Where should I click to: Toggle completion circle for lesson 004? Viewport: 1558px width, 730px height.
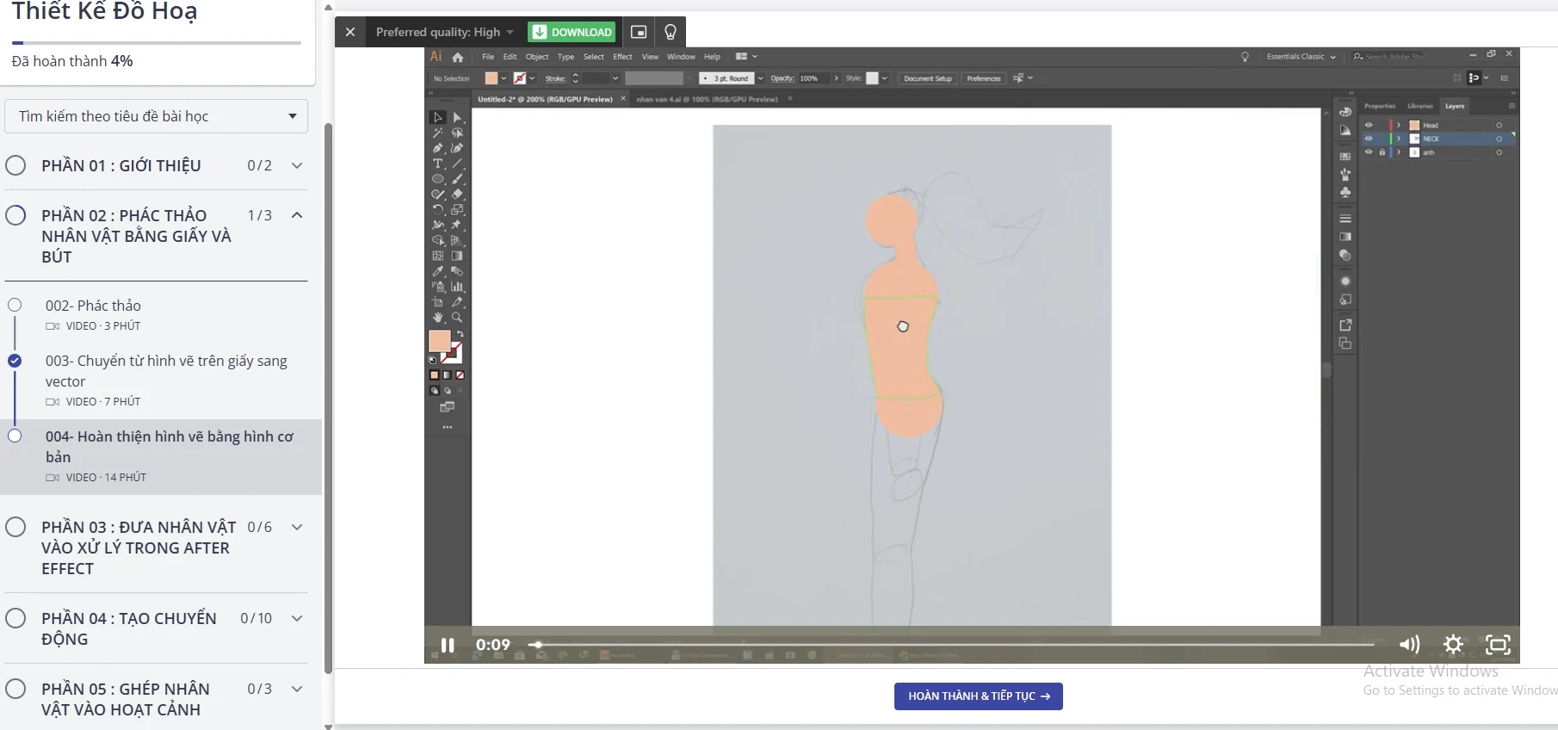coord(15,436)
